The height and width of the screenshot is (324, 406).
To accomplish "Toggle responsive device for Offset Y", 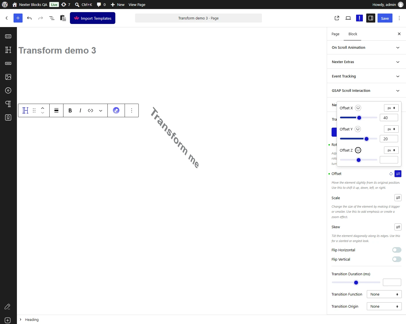I will [358, 129].
